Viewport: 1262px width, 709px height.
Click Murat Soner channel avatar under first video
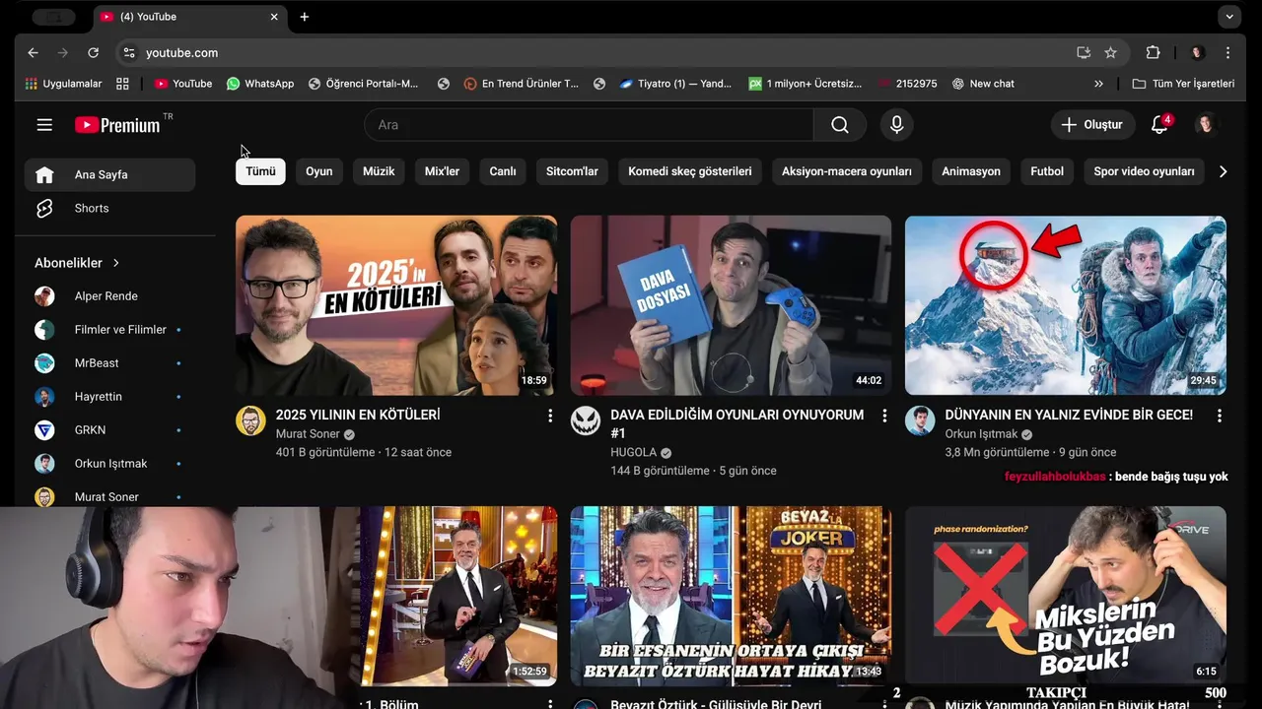point(250,420)
